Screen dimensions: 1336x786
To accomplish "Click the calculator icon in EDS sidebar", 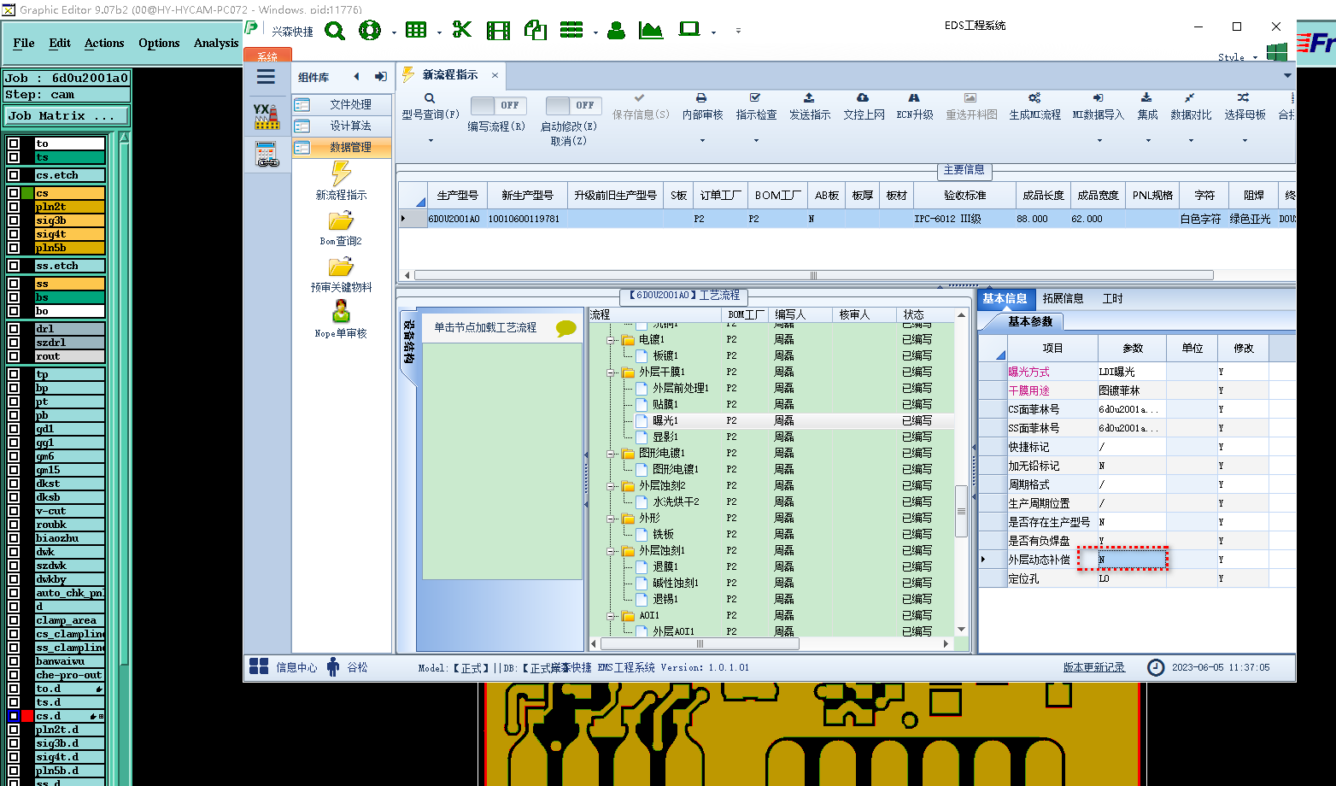I will [x=267, y=155].
